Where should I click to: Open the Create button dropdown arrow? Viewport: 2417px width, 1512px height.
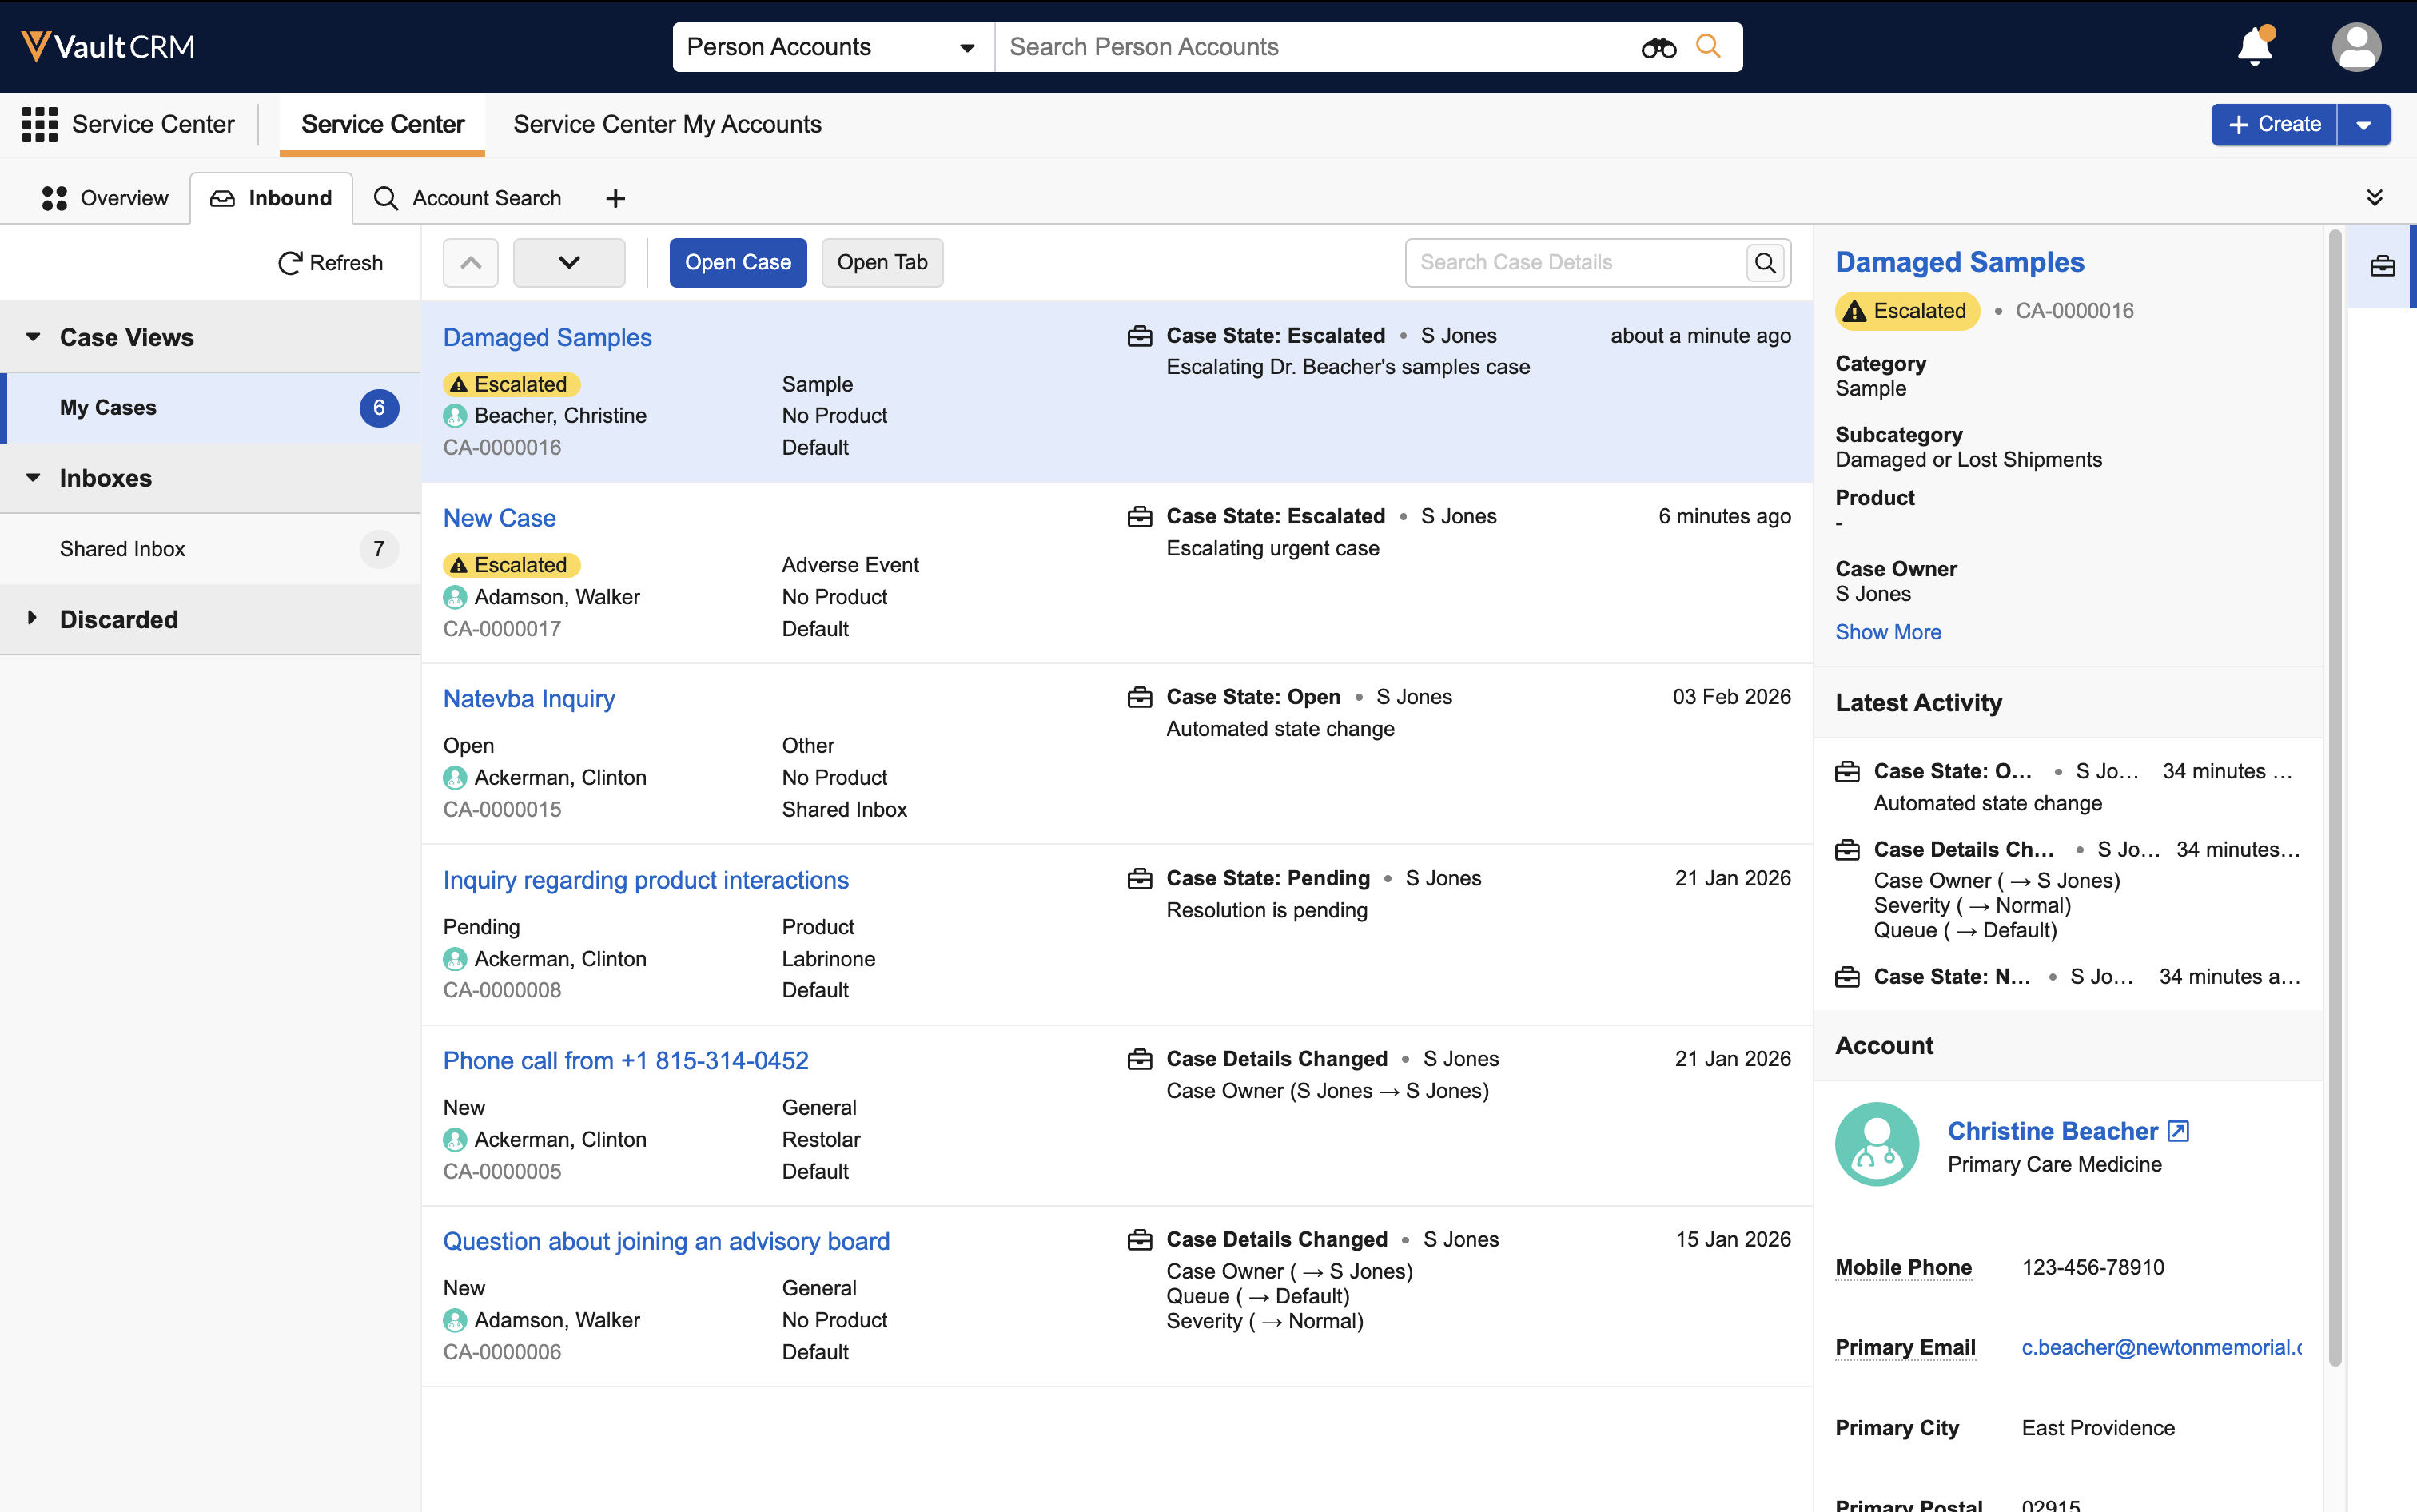(2364, 125)
